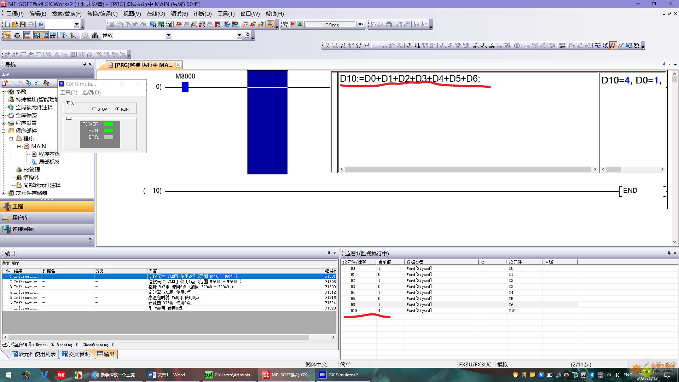This screenshot has width=679, height=382.
Task: Click ENG language indicator in system tray
Action: (x=628, y=375)
